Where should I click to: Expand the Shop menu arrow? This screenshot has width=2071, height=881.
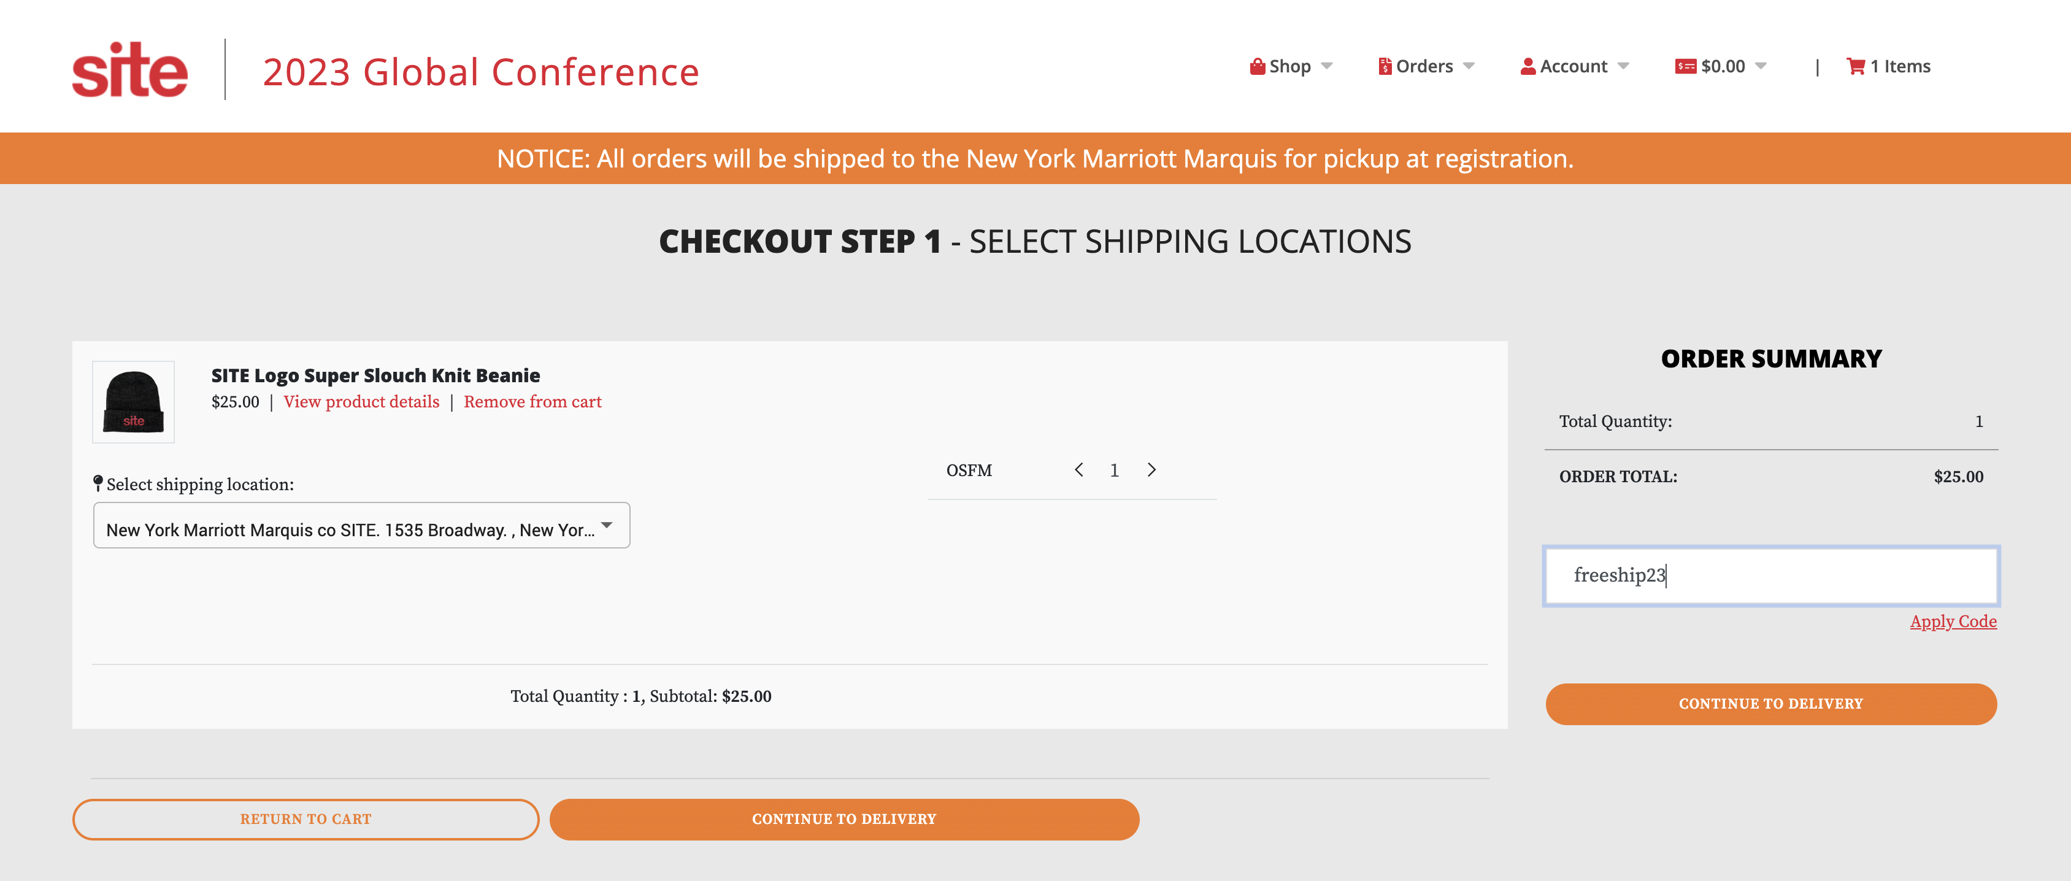point(1328,66)
